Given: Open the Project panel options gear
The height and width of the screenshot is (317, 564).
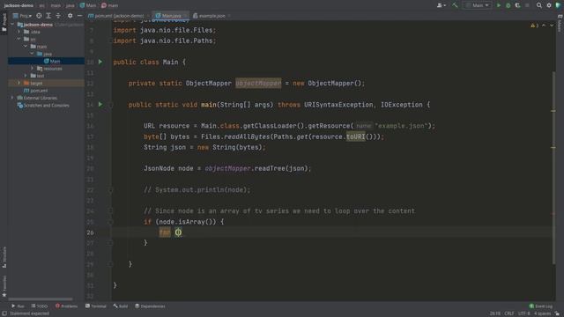Looking at the screenshot, I should [x=70, y=16].
